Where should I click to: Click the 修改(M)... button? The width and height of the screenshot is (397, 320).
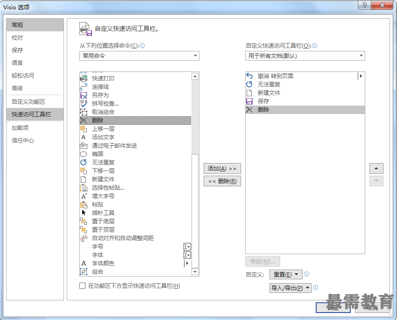click(262, 262)
